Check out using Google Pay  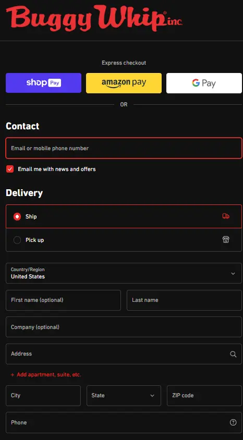tap(204, 83)
